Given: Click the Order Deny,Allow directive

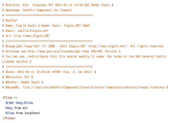Looking at the screenshot, I should [19, 103].
